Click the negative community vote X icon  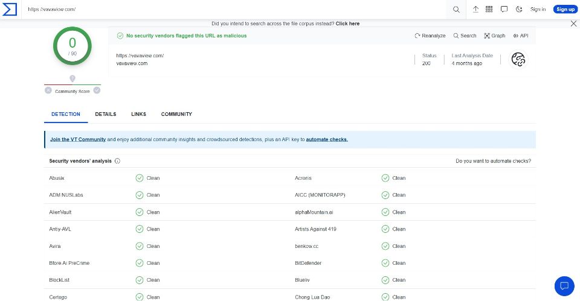point(48,90)
